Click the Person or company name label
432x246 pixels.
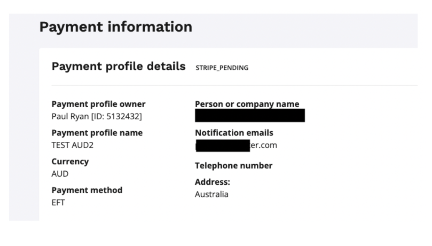247,104
